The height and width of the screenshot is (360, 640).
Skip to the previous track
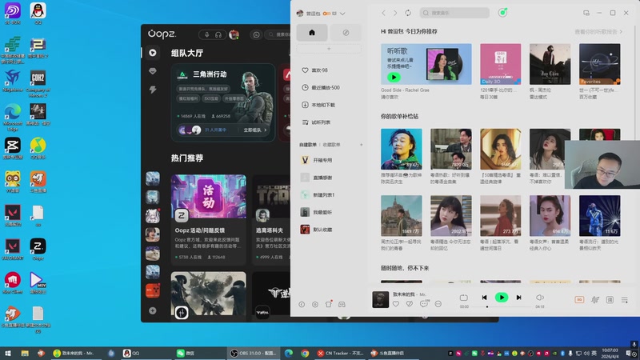click(484, 298)
